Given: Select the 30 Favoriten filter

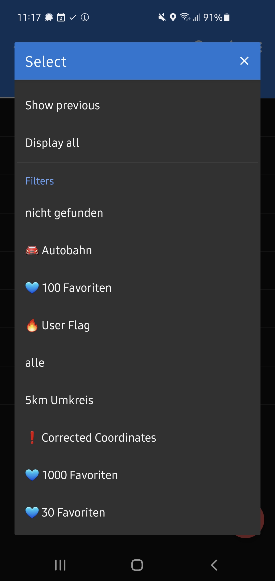Looking at the screenshot, I should [x=73, y=513].
